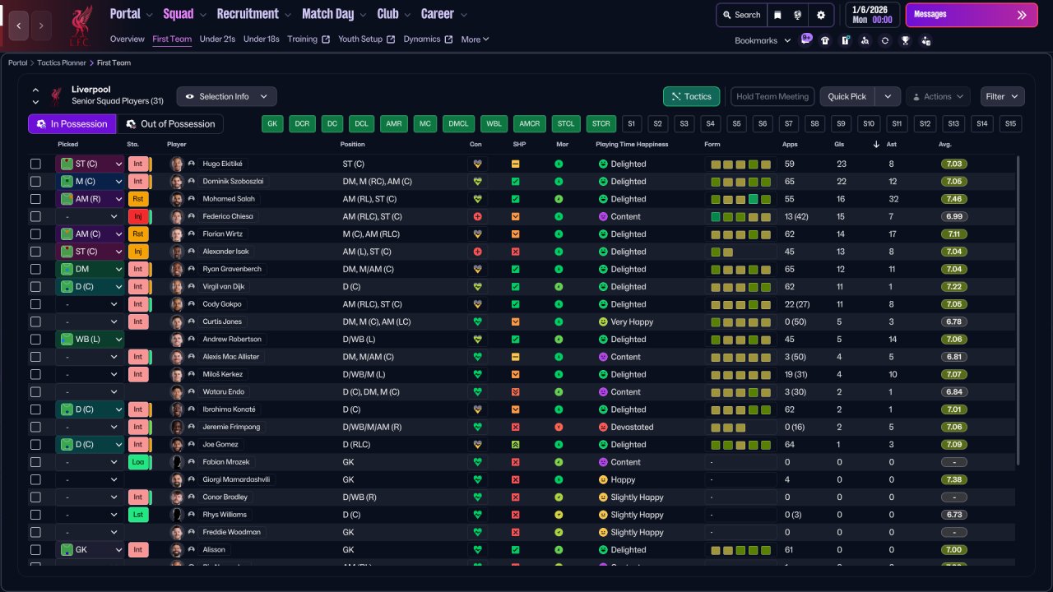This screenshot has width=1053, height=592.
Task: Click the Quick Pick button
Action: pos(847,96)
